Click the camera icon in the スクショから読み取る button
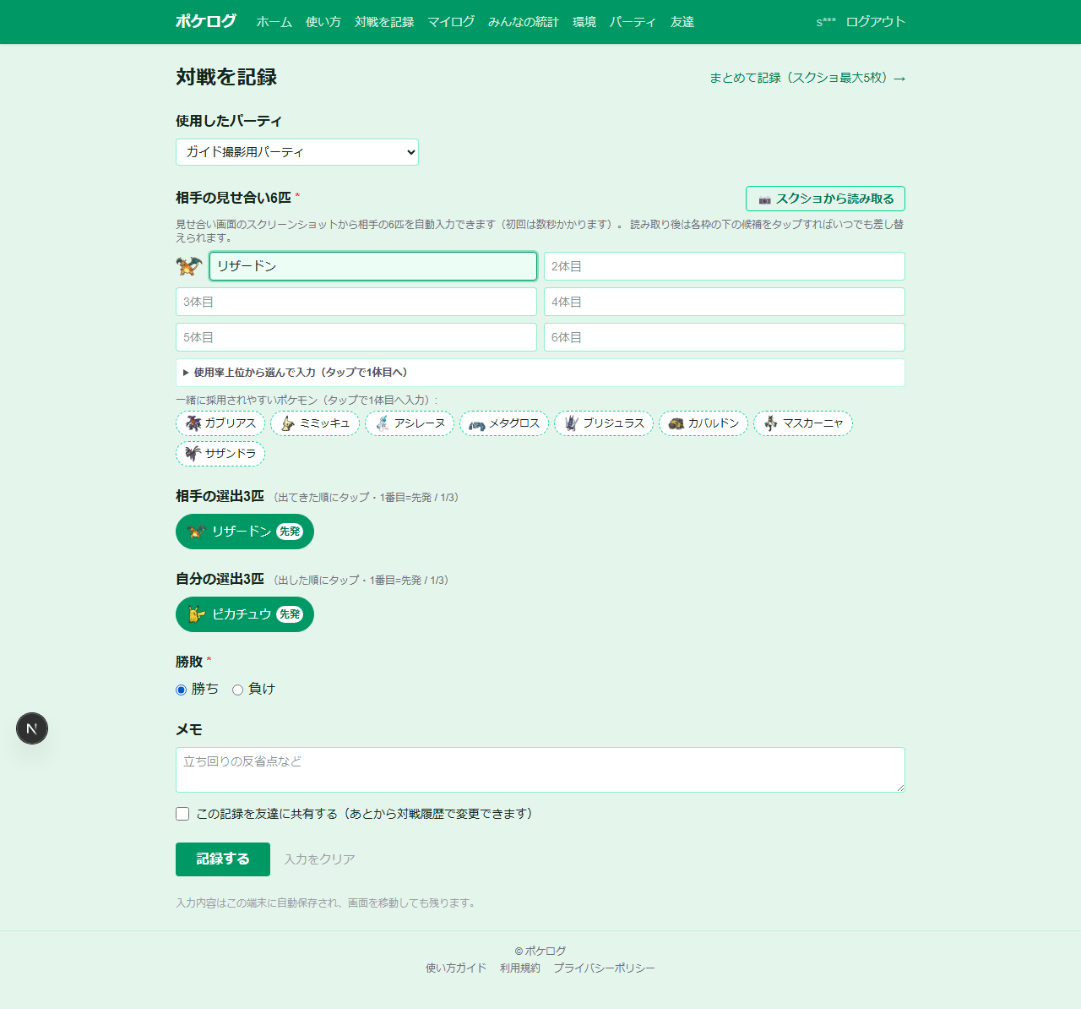The width and height of the screenshot is (1081, 1009). [764, 199]
